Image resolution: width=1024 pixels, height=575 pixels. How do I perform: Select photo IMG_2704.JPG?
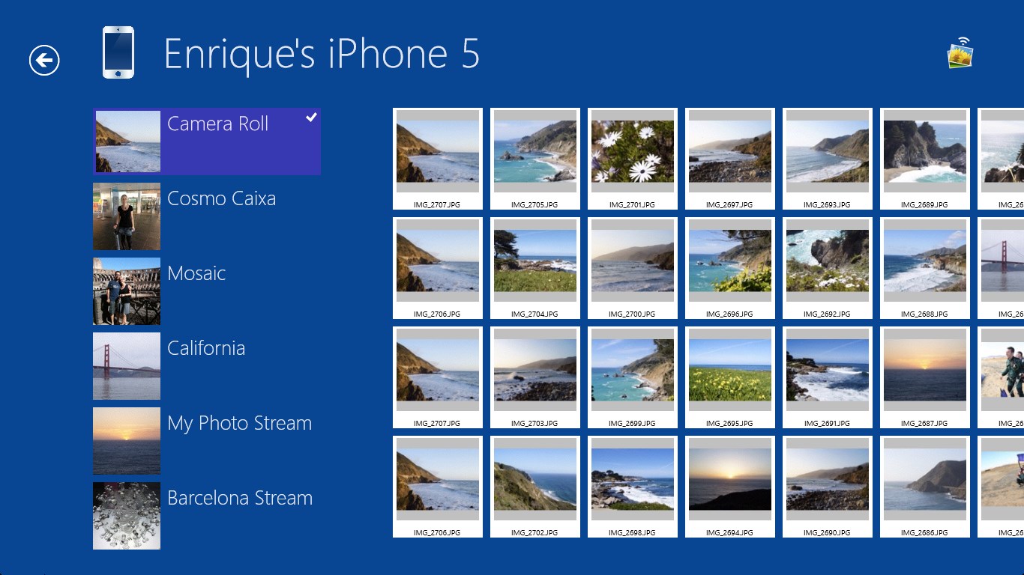click(x=535, y=268)
